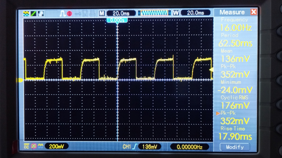Click the red record/stop indicator
Viewport: 282px width, 158px height.
pos(69,13)
